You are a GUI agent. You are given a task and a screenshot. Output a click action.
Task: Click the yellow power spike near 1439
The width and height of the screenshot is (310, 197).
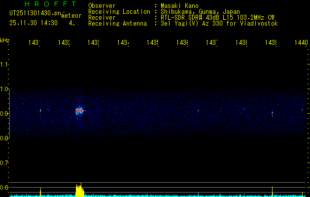272,192
